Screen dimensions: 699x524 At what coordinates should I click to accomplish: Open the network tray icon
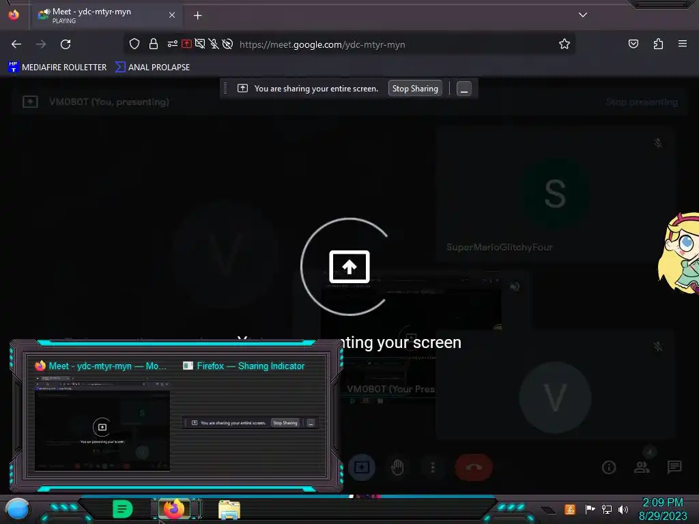pyautogui.click(x=607, y=509)
